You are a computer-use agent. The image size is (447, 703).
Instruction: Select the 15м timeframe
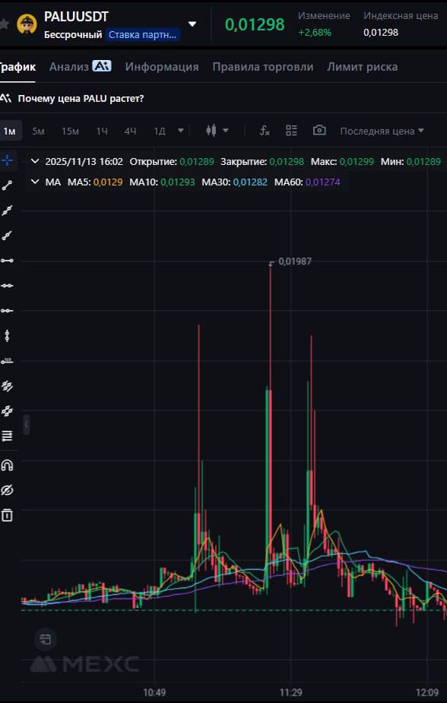click(71, 131)
